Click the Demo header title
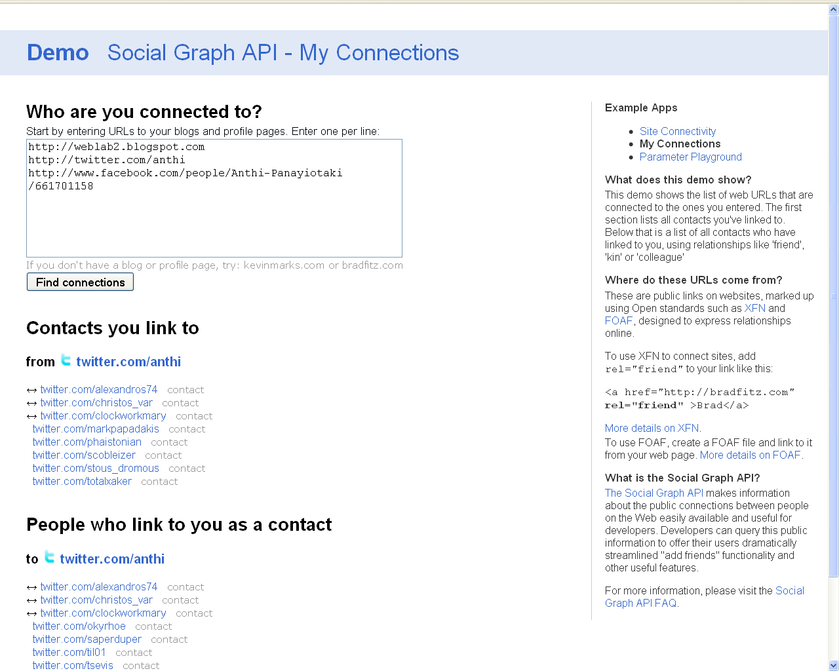 pos(58,53)
